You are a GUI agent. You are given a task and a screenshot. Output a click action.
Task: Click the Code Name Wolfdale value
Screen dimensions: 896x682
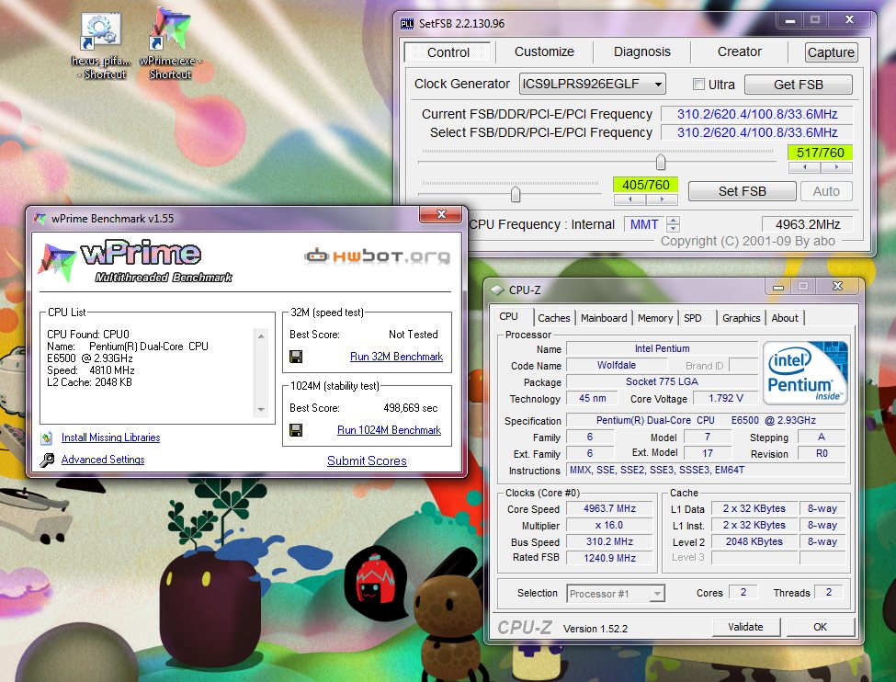pyautogui.click(x=616, y=365)
